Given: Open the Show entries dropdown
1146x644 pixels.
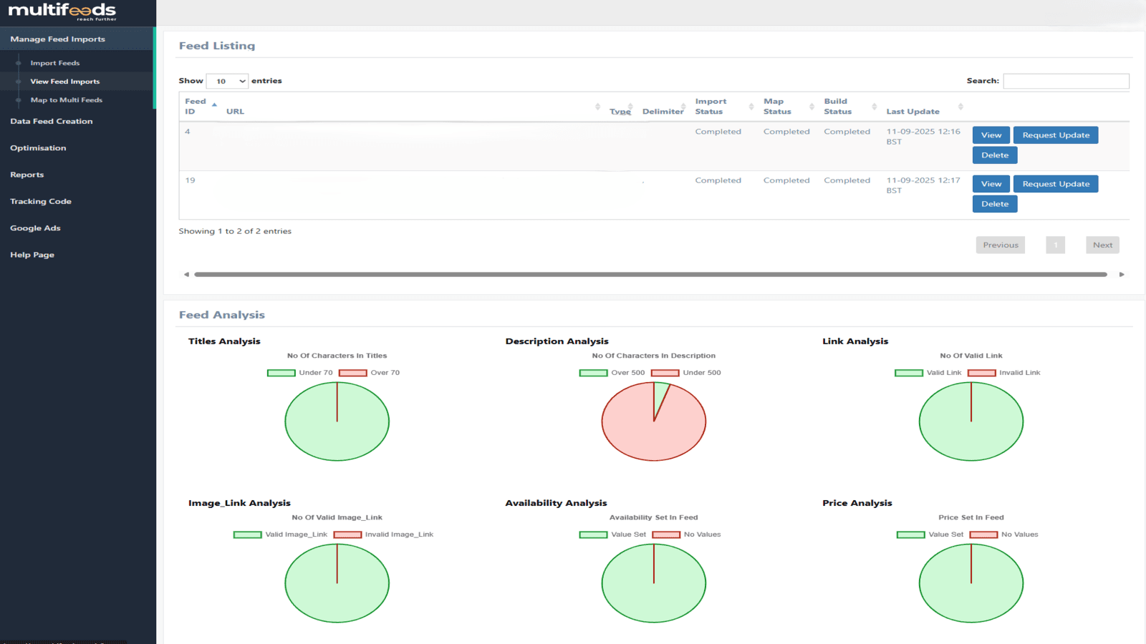Looking at the screenshot, I should click(x=227, y=81).
